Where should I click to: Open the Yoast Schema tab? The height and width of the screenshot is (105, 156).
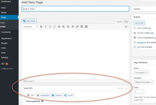[x=57, y=95]
